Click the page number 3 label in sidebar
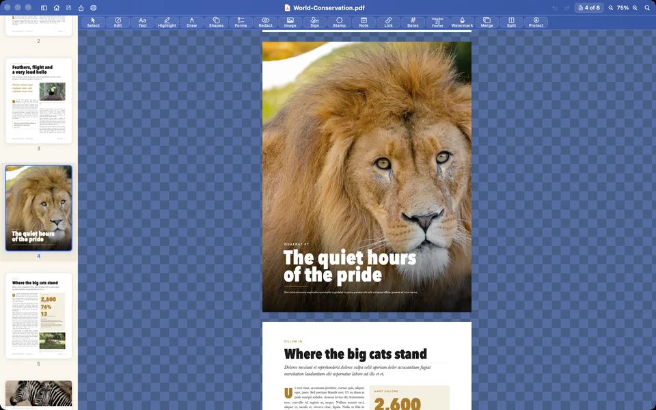Screen dimensions: 656x410 click(x=38, y=148)
